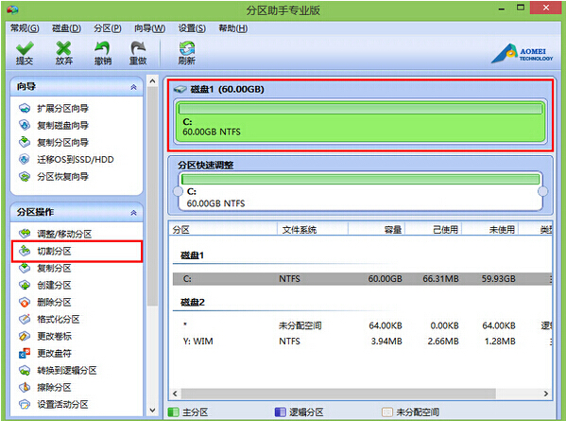566x421 pixels.
Task: Open the 常规(G) menu
Action: click(25, 28)
